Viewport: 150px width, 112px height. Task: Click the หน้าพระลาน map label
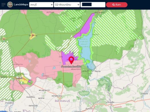click(x=57, y=96)
